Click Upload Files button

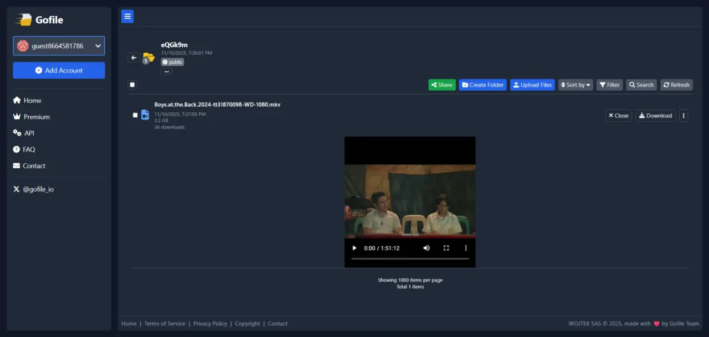point(532,85)
